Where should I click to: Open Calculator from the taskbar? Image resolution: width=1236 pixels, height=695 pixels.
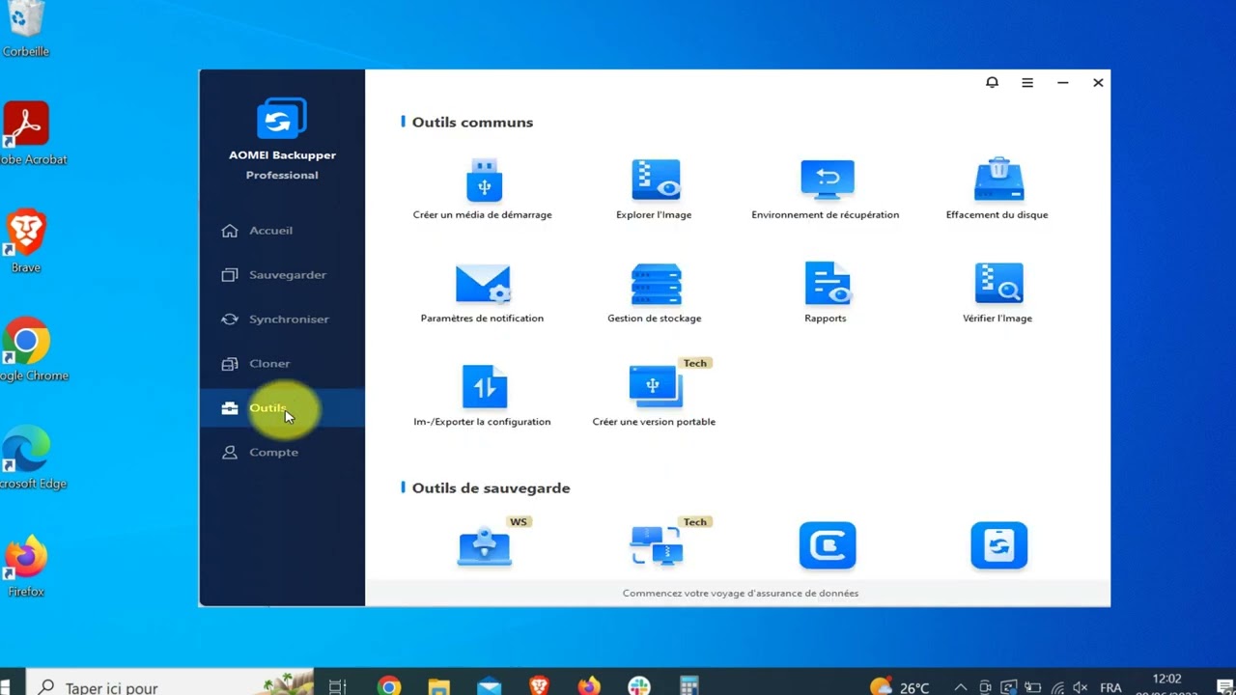coord(688,687)
